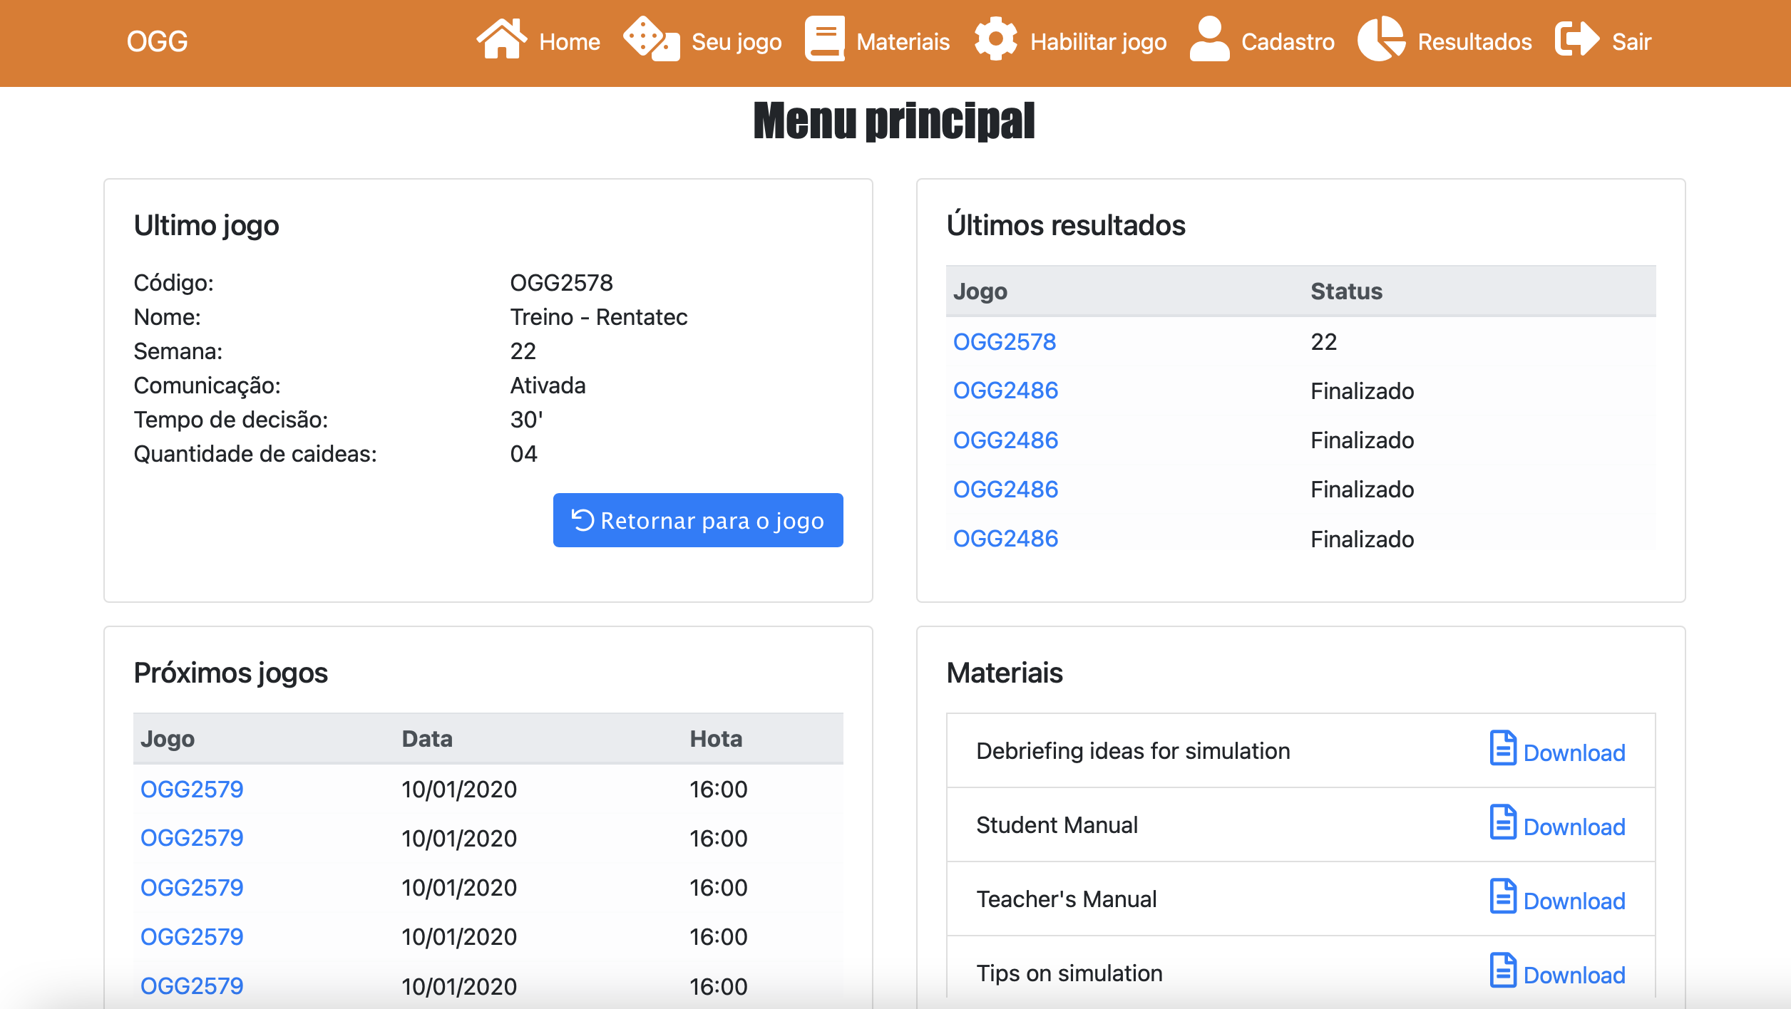Open result OGG2578 in Últimos resultados
Screen dimensions: 1791x1009
coord(1004,342)
